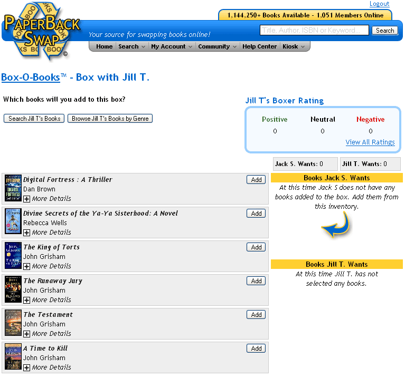
Task: Add A Time to Kill to box
Action: [x=256, y=349]
